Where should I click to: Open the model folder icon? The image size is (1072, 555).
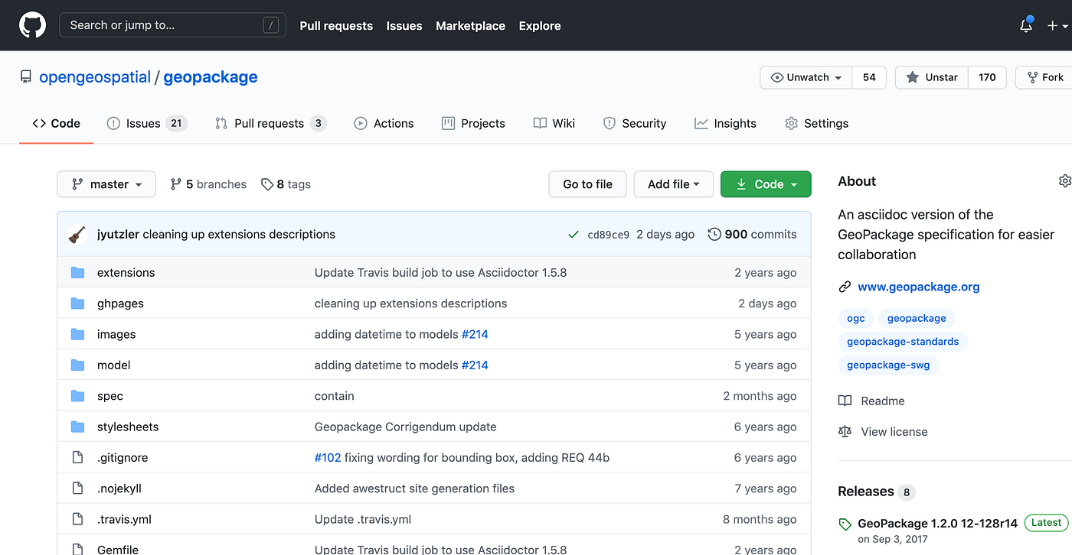[77, 365]
